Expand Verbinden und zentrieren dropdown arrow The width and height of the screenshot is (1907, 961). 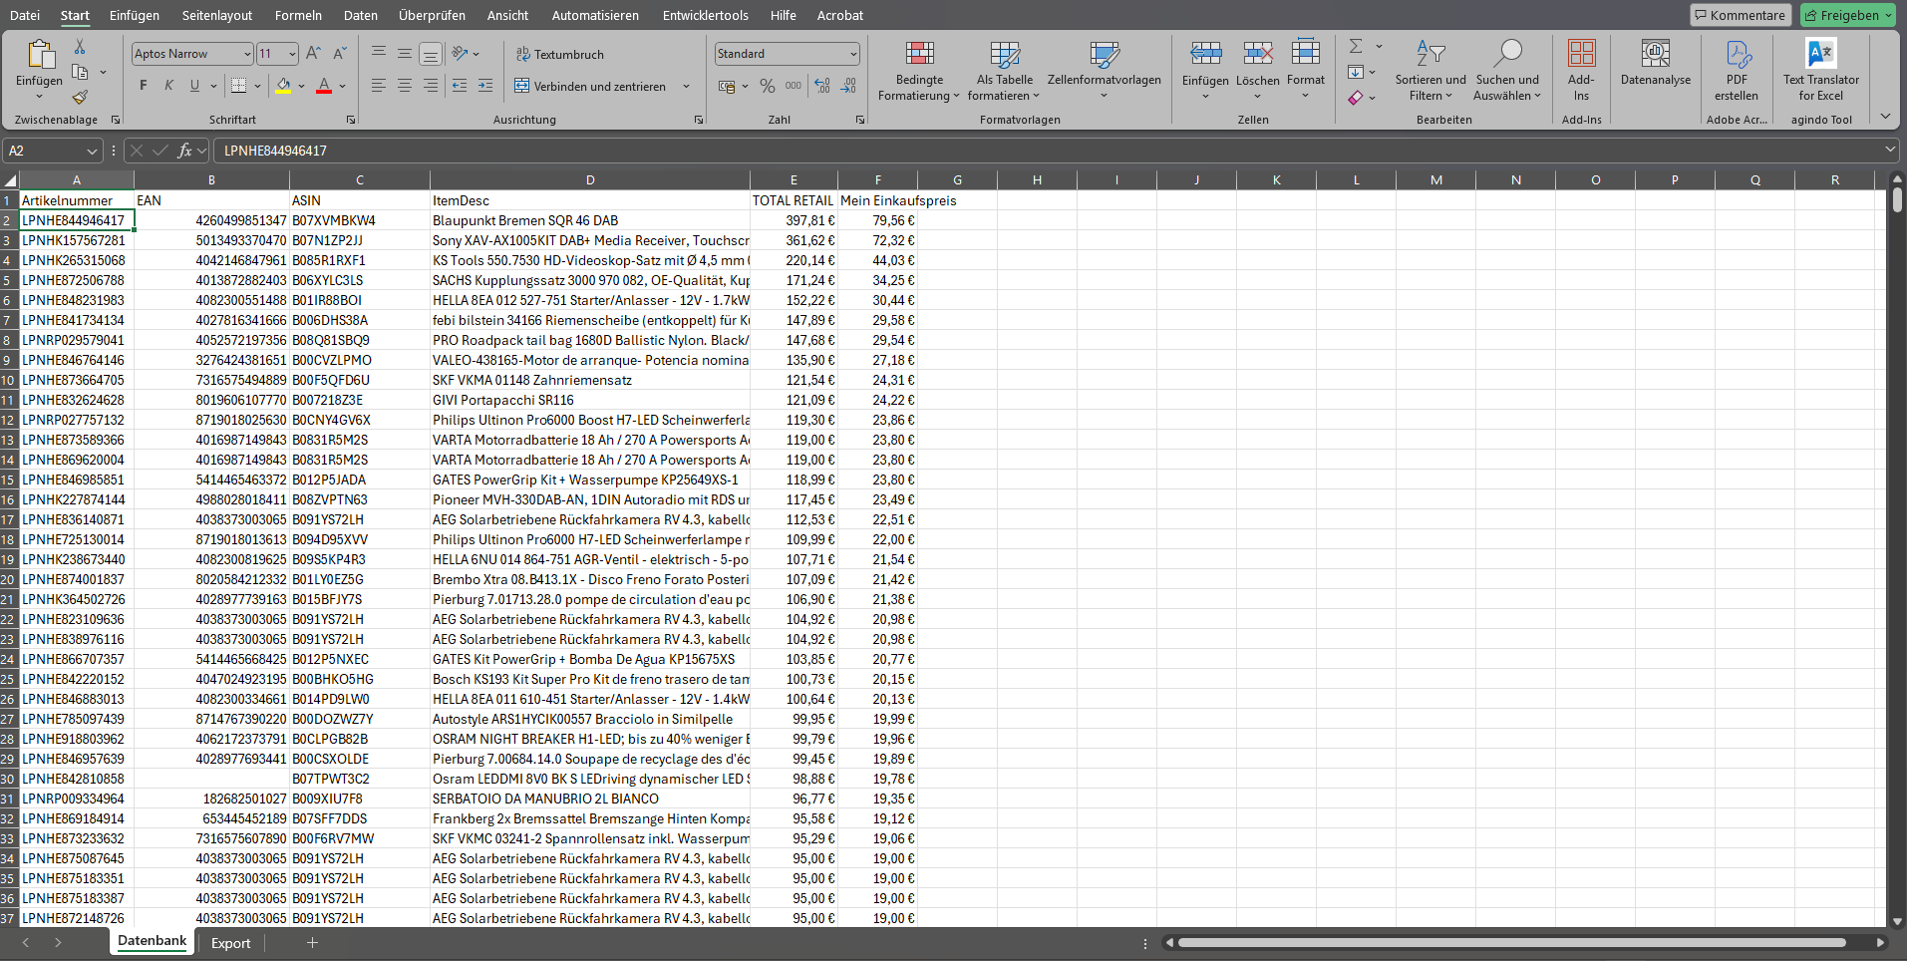click(686, 86)
